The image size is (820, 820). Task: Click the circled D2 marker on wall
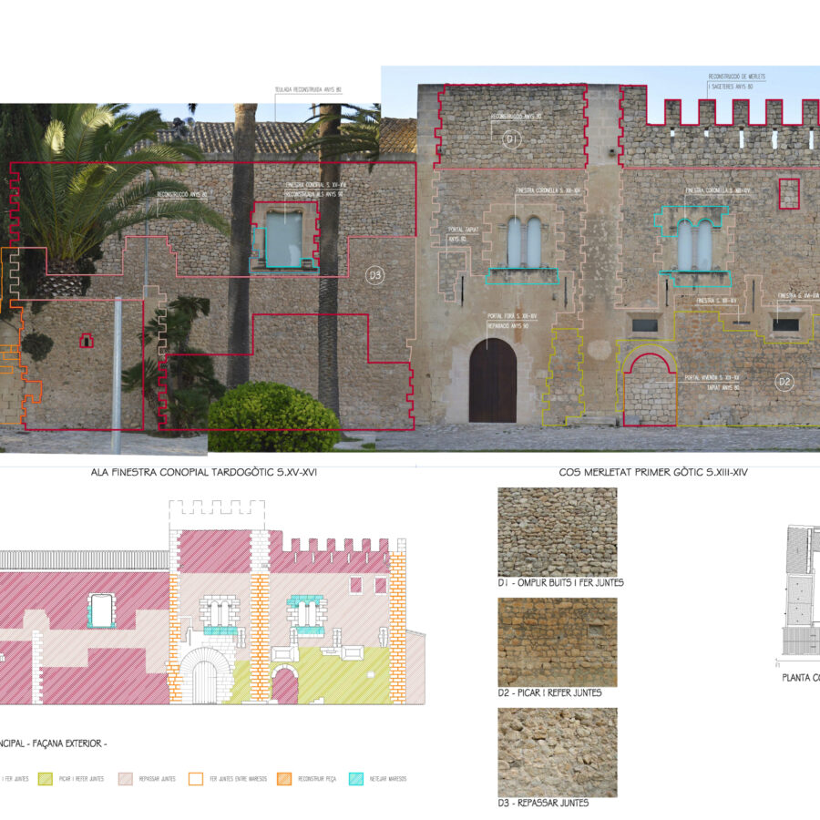point(784,381)
